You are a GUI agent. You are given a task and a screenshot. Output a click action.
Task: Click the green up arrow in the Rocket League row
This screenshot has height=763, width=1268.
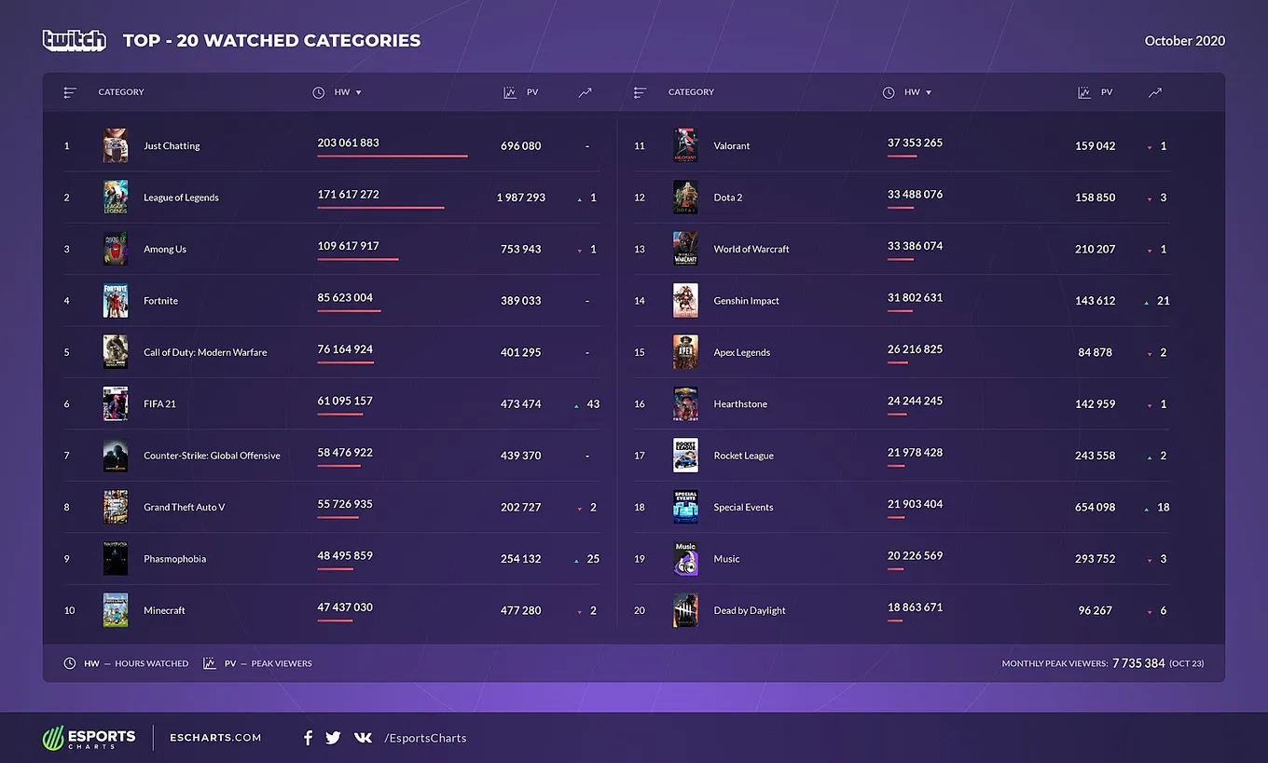pos(1150,456)
